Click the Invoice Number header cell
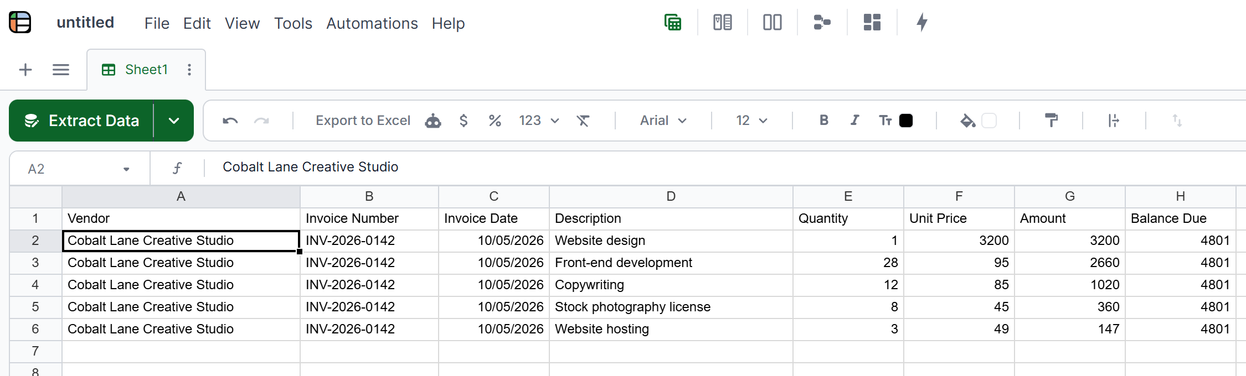 pos(369,219)
